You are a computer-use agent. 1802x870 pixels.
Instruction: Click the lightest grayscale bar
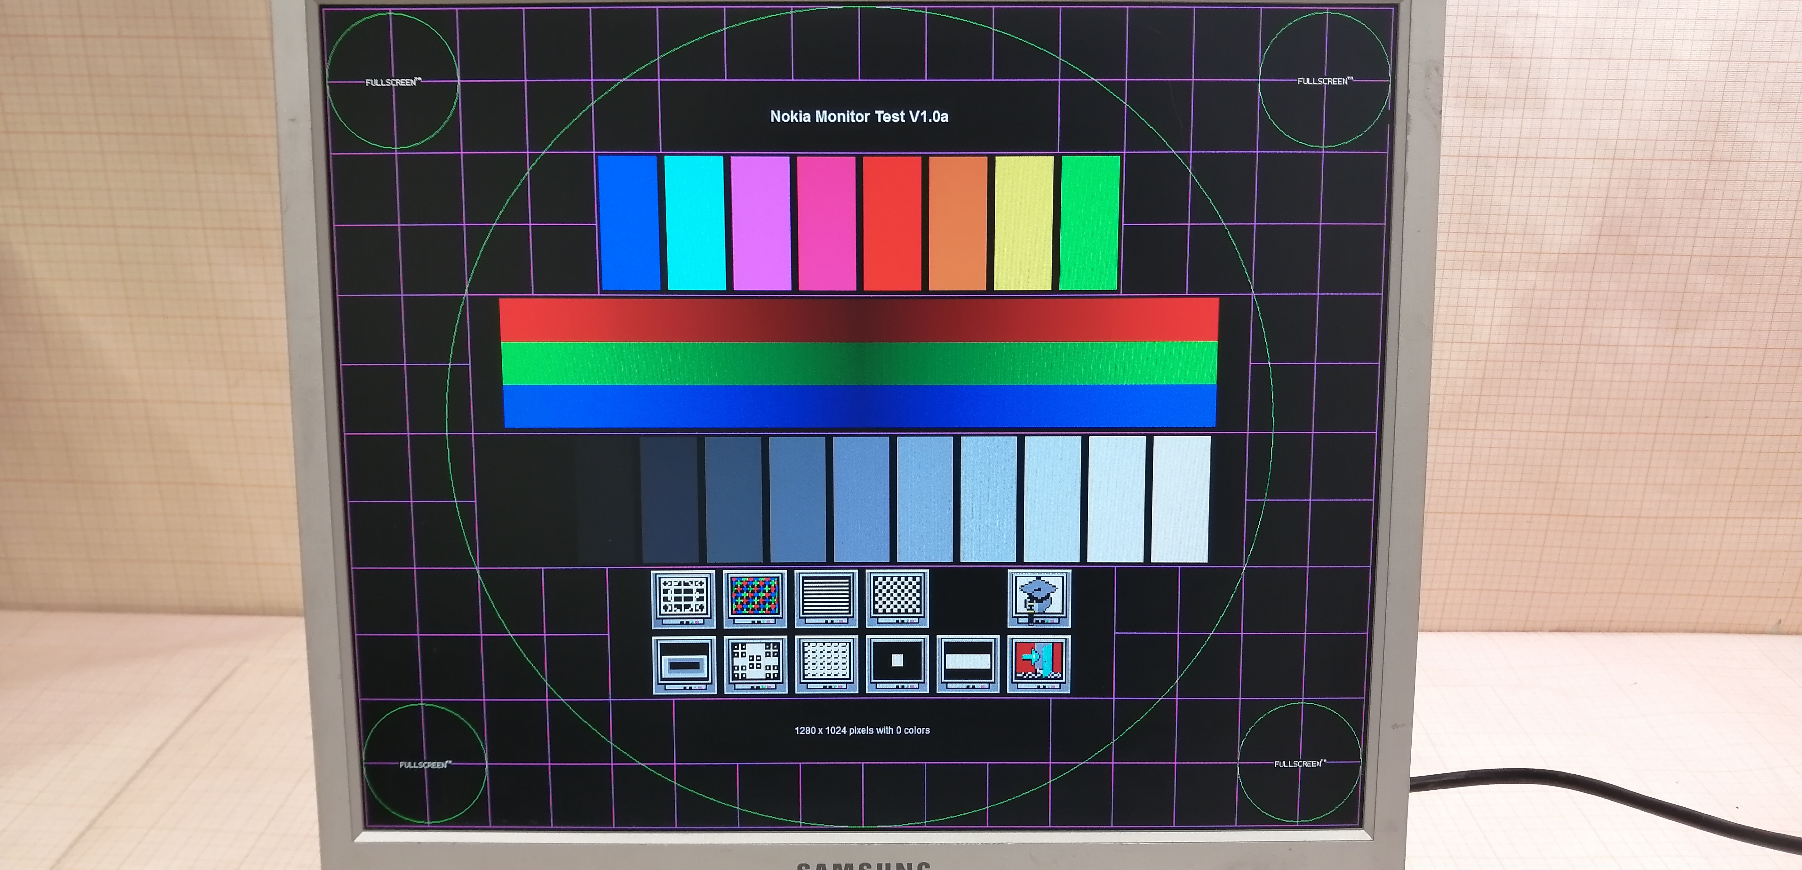[1181, 499]
